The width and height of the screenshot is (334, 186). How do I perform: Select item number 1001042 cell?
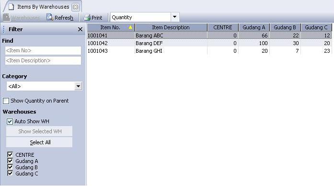(111, 43)
